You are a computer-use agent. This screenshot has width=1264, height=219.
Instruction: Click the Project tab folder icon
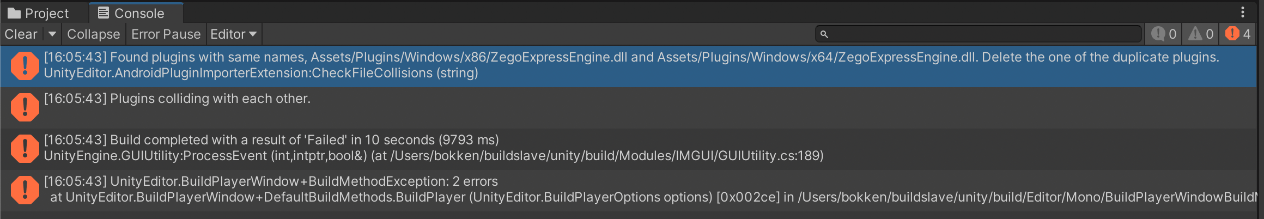[14, 13]
